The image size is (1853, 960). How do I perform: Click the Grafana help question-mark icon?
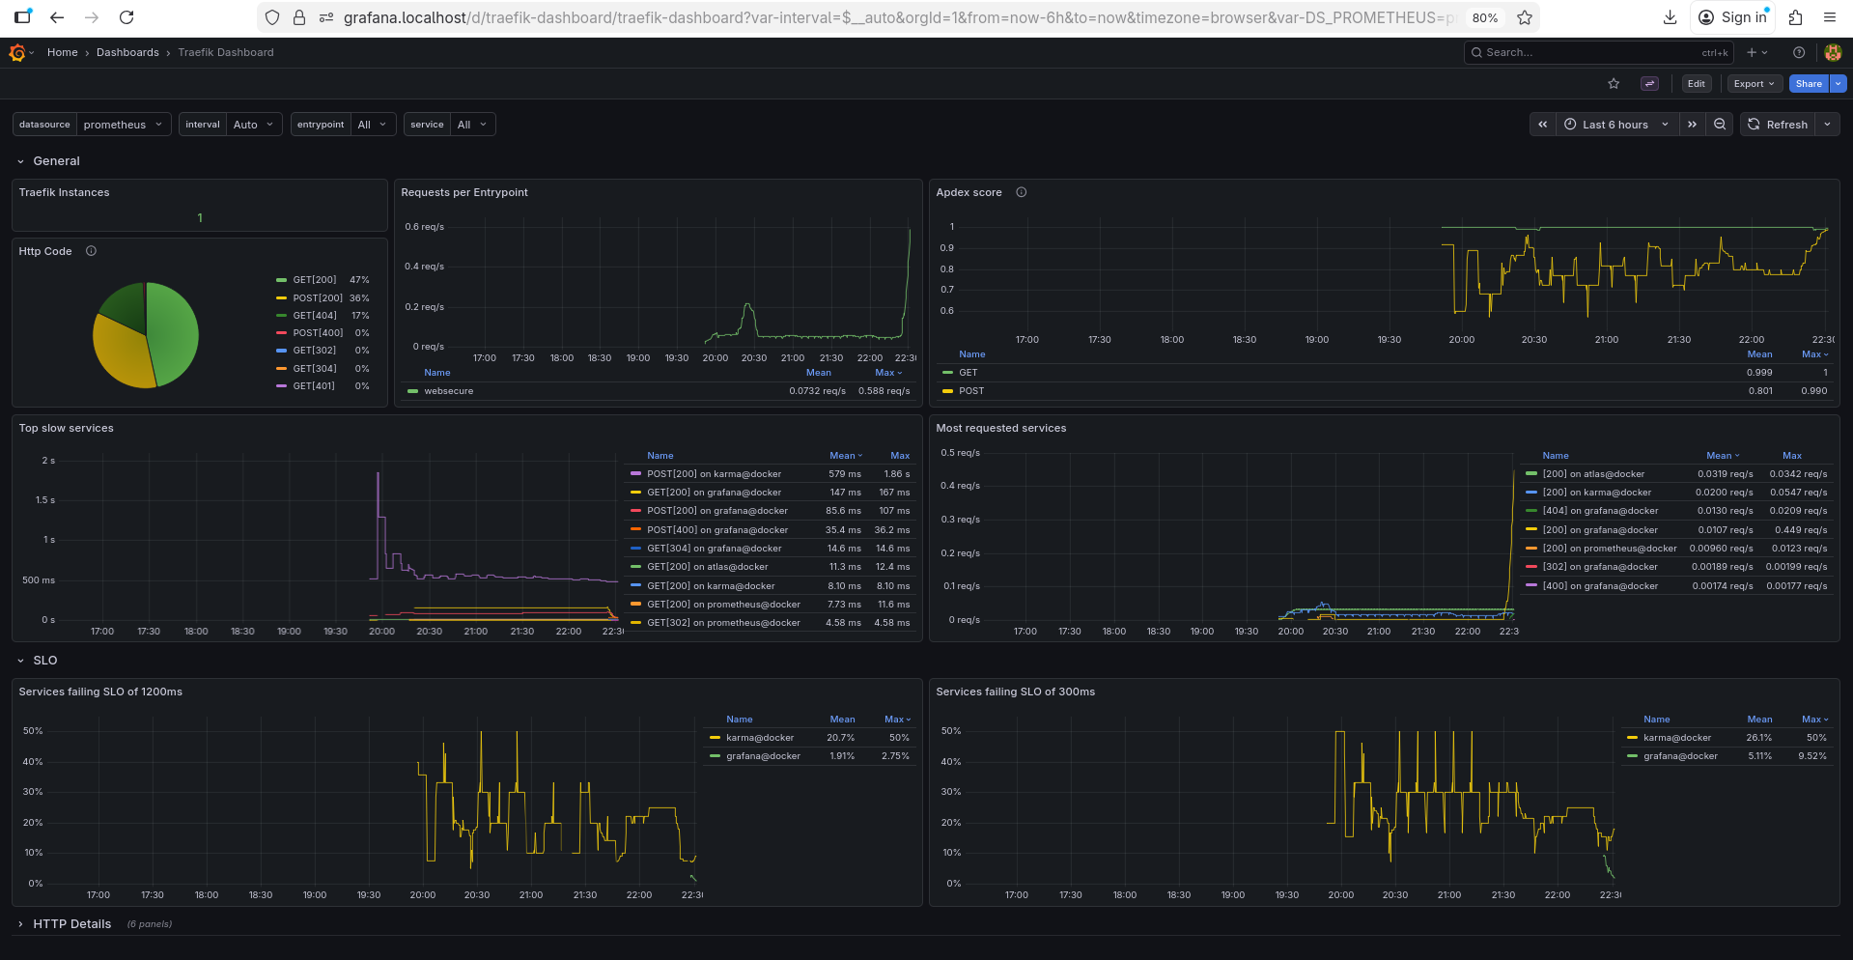click(1799, 53)
